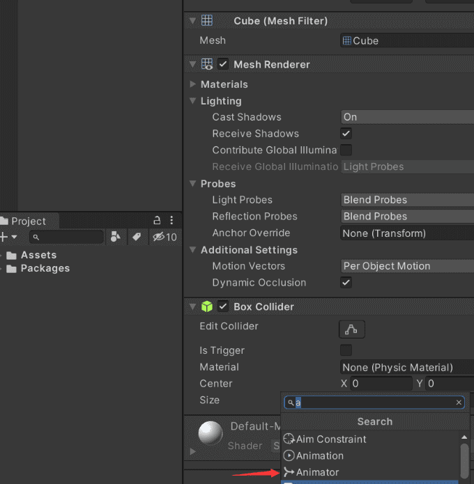Click the Default-Material preview sphere
The height and width of the screenshot is (484, 474).
211,433
